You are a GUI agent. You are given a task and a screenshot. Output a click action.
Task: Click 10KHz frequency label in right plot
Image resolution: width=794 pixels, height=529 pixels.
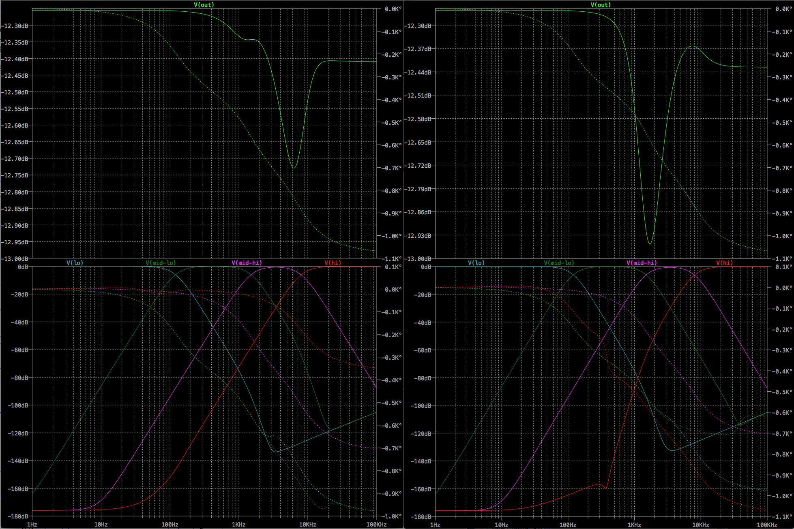[x=700, y=525]
